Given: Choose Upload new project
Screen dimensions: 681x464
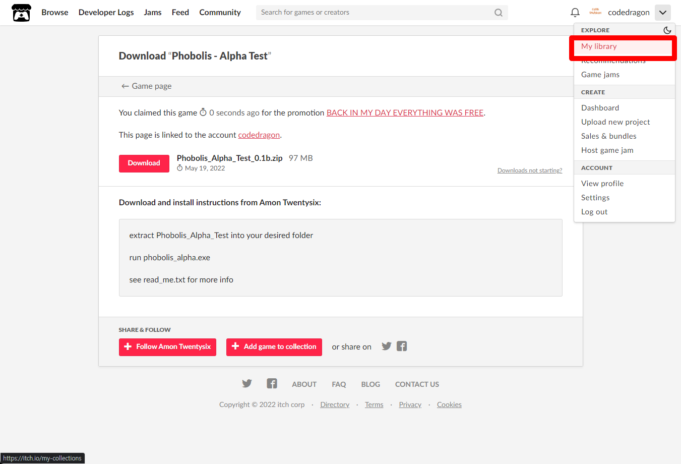Looking at the screenshot, I should tap(615, 122).
